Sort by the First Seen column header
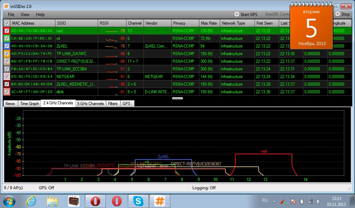This screenshot has width=355, height=208. coord(267,23)
